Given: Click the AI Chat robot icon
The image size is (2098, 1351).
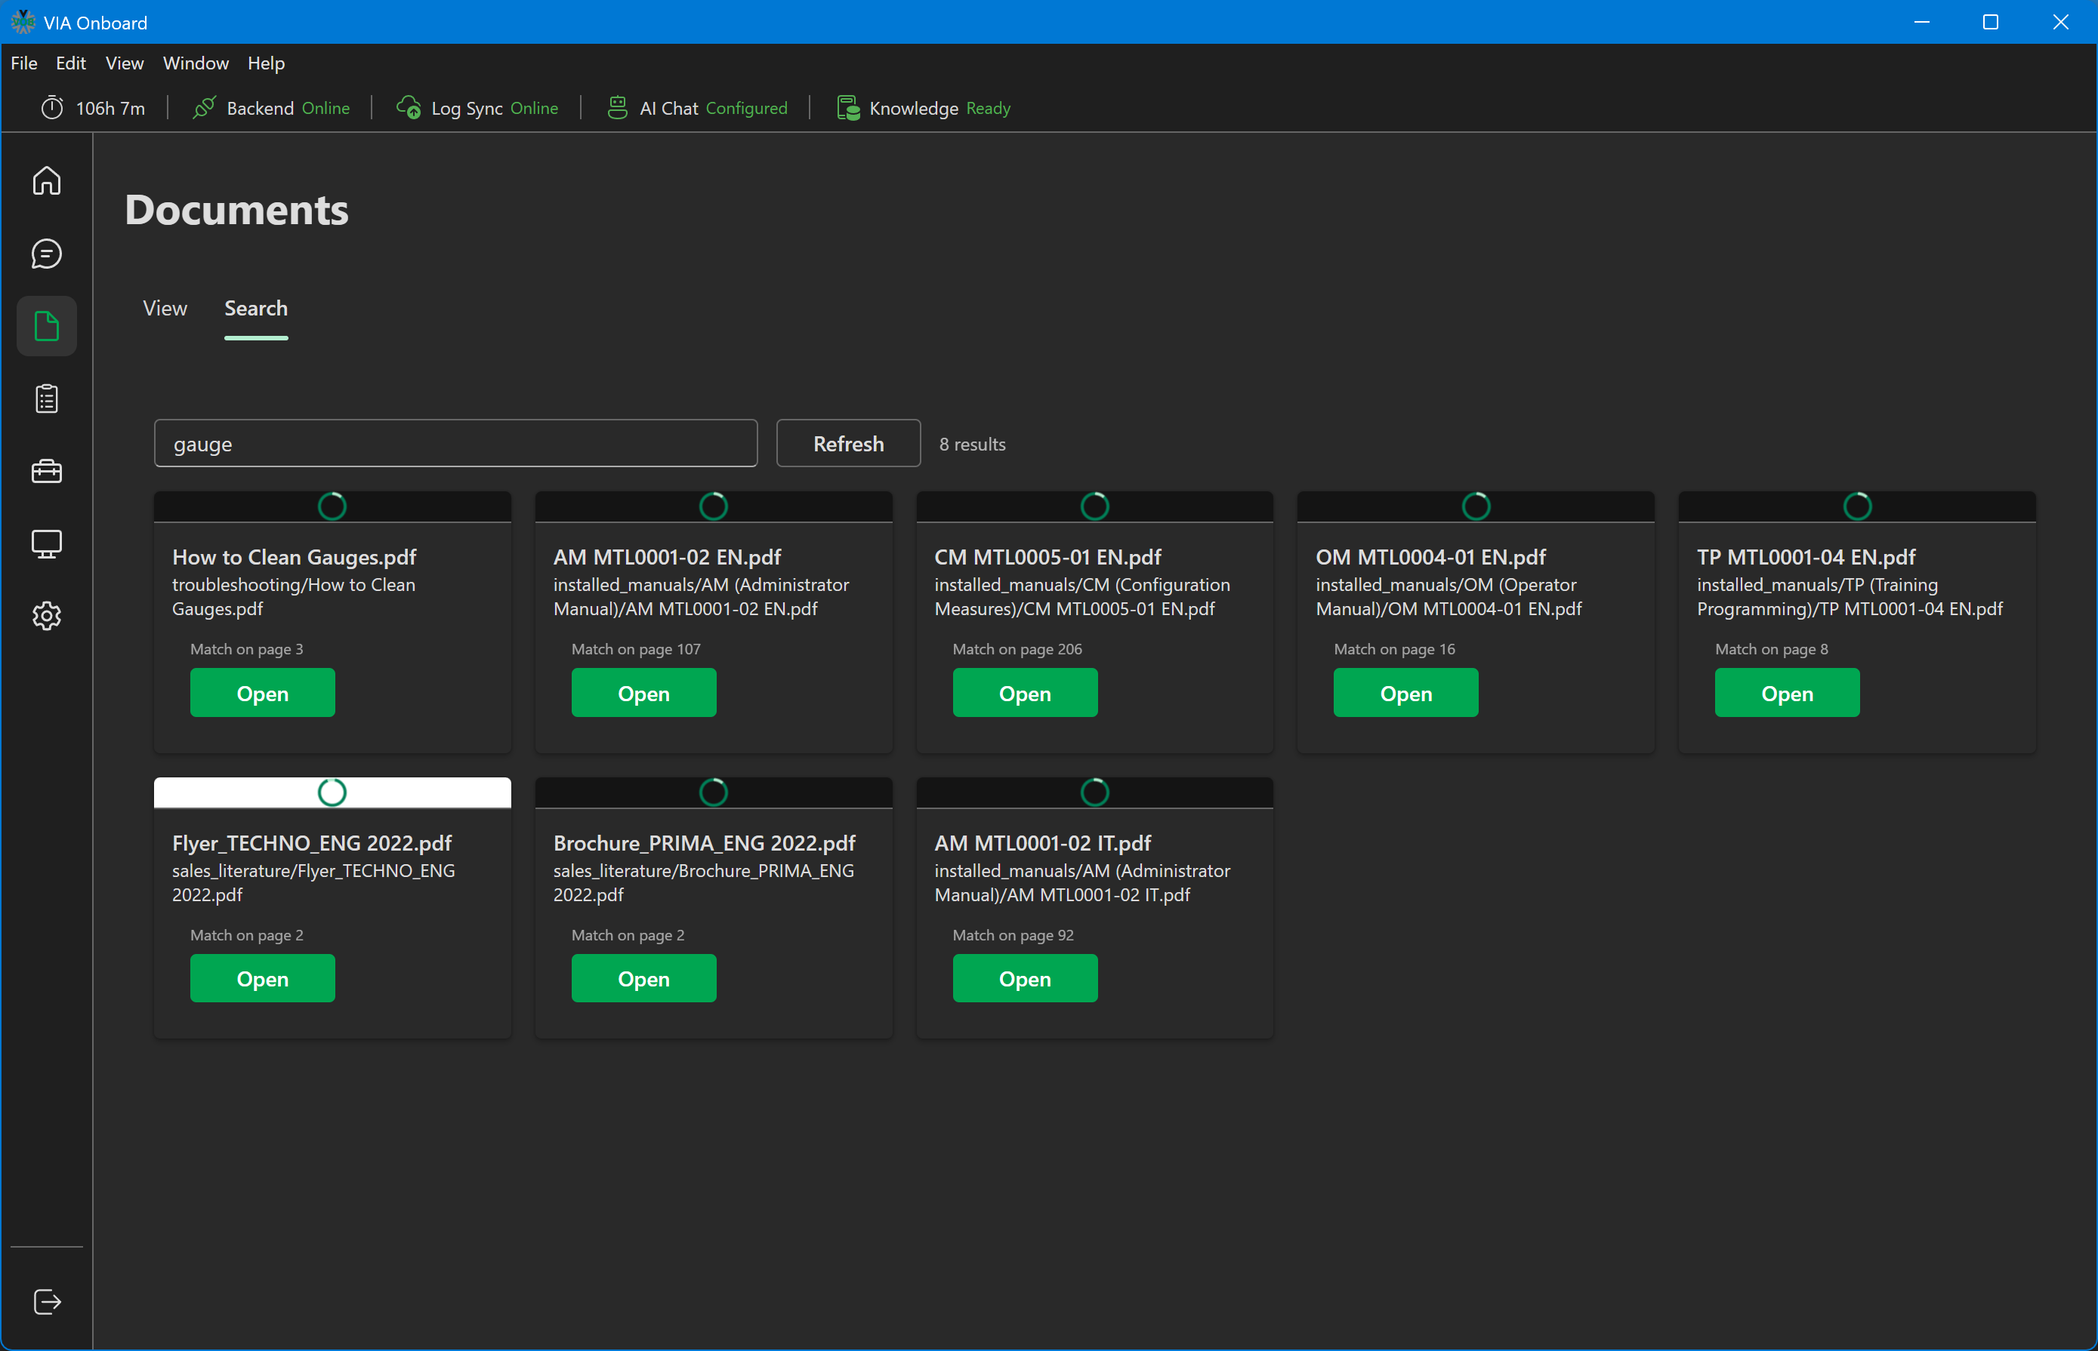Looking at the screenshot, I should click(617, 108).
